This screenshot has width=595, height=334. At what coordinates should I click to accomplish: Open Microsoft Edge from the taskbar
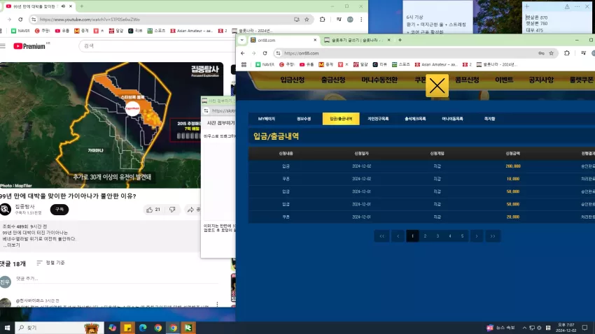[x=143, y=328]
